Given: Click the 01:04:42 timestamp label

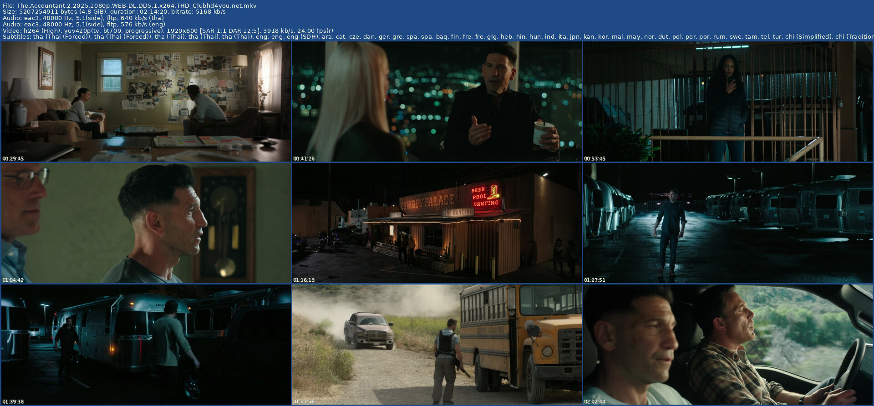Looking at the screenshot, I should point(13,280).
